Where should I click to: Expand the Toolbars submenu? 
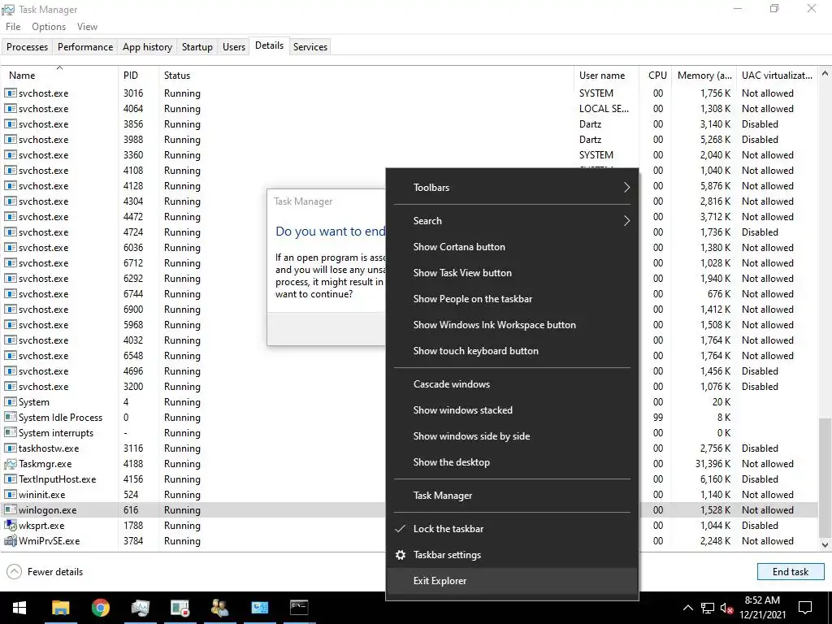coord(513,188)
